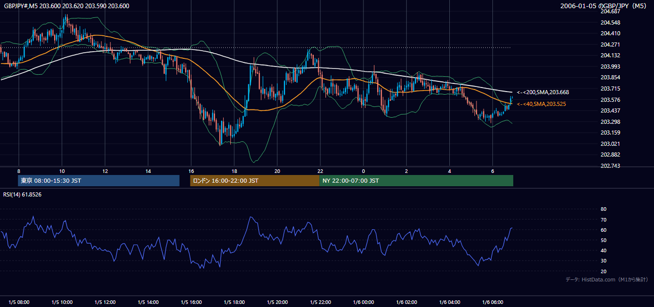
Task: Click price axis label 203.298
Action: (610, 122)
